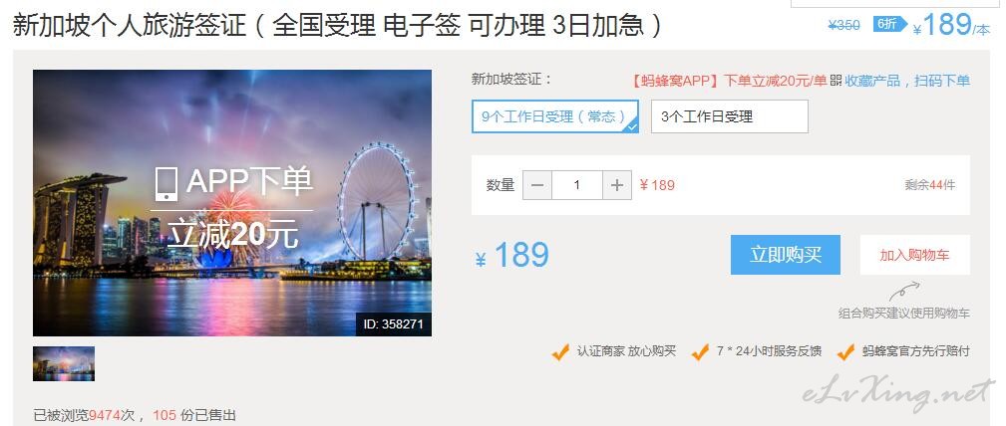
Task: Click the 立即购买 button
Action: point(786,255)
